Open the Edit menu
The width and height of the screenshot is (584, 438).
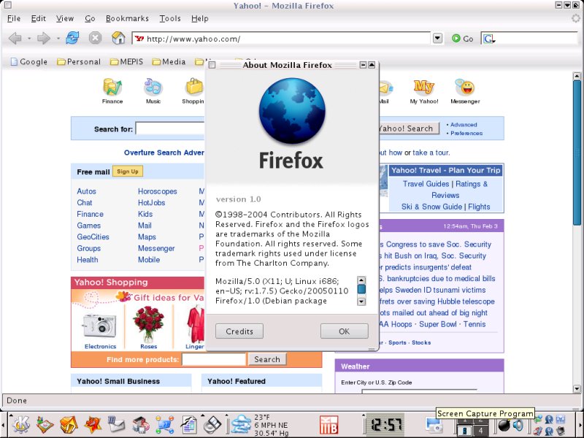coord(39,18)
